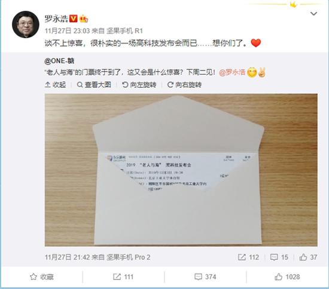Click 查看大图 to view large image

pyautogui.click(x=94, y=85)
